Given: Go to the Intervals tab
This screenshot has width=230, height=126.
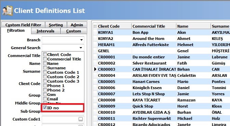Looking at the screenshot, I should click(45, 31).
